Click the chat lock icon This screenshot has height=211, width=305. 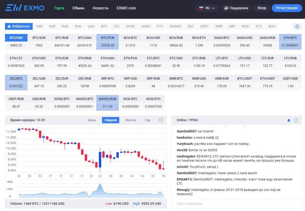(x=296, y=120)
